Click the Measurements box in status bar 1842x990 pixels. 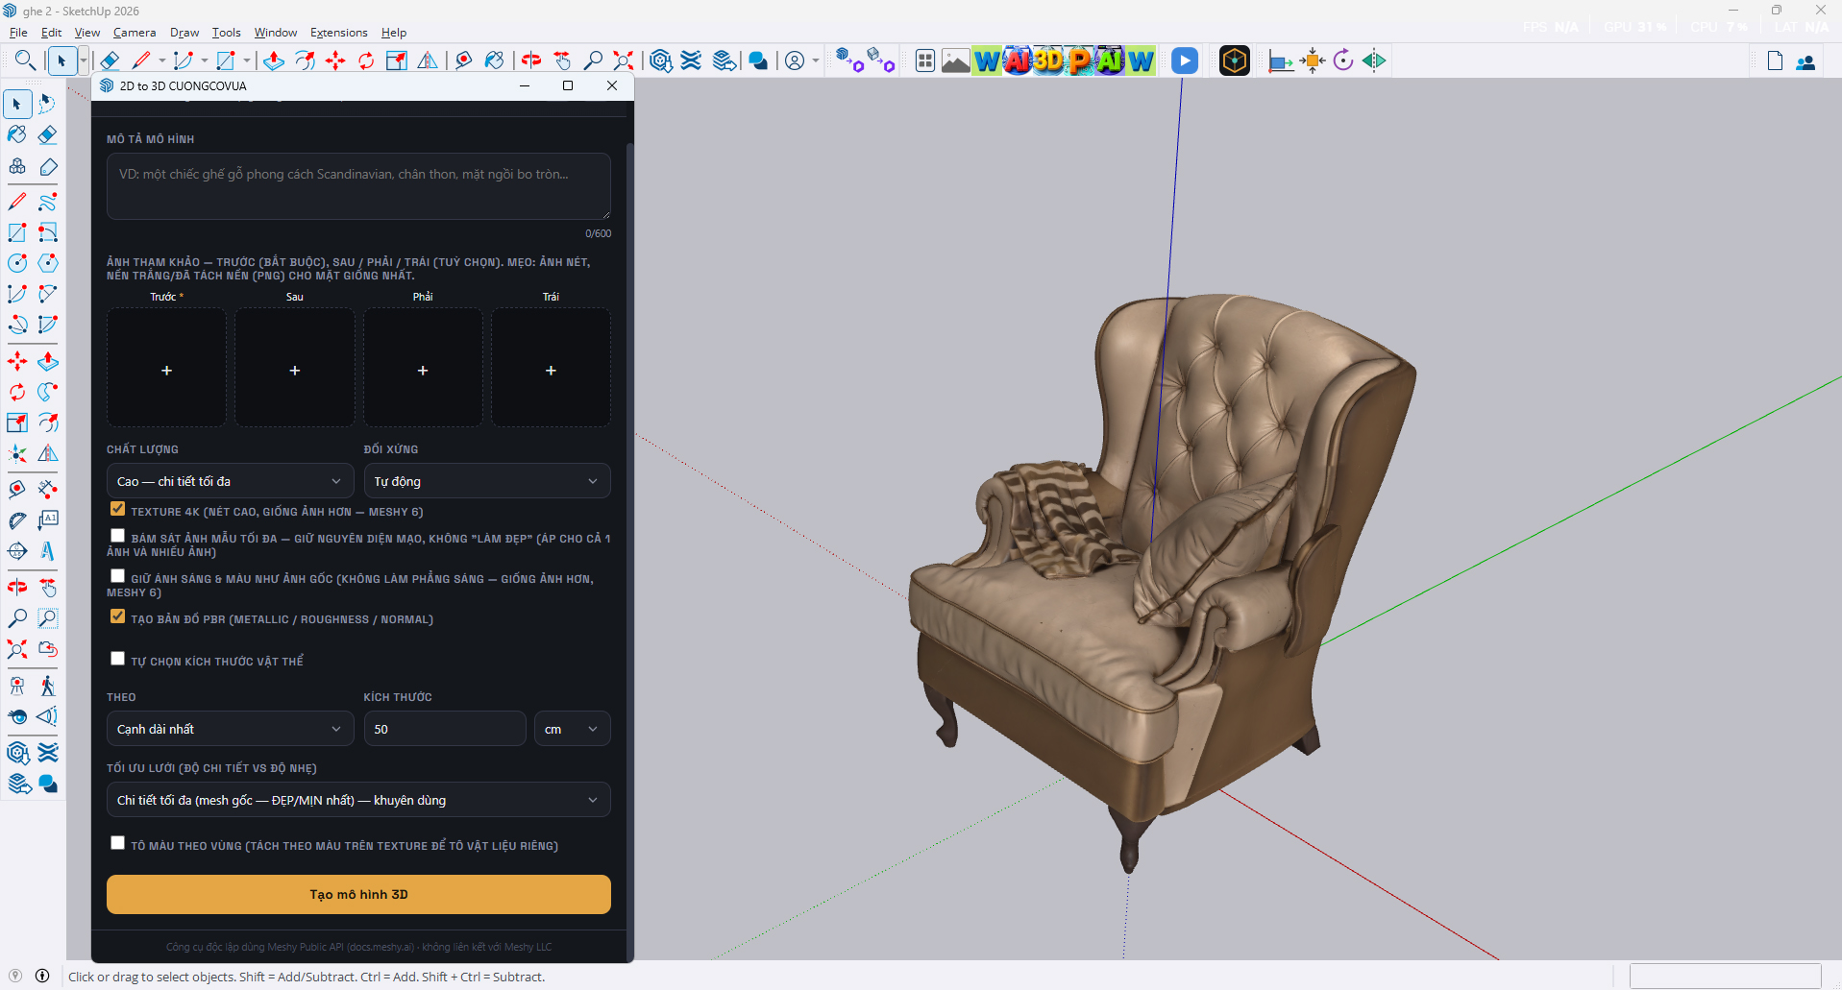tap(1725, 977)
